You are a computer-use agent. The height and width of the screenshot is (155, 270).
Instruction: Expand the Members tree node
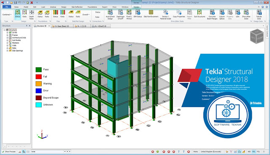click(7, 43)
